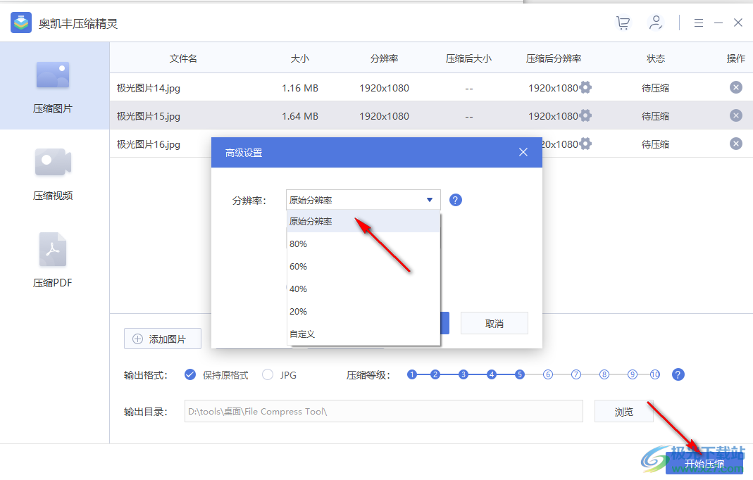Open the shopping cart icon
The height and width of the screenshot is (480, 753).
tap(623, 23)
